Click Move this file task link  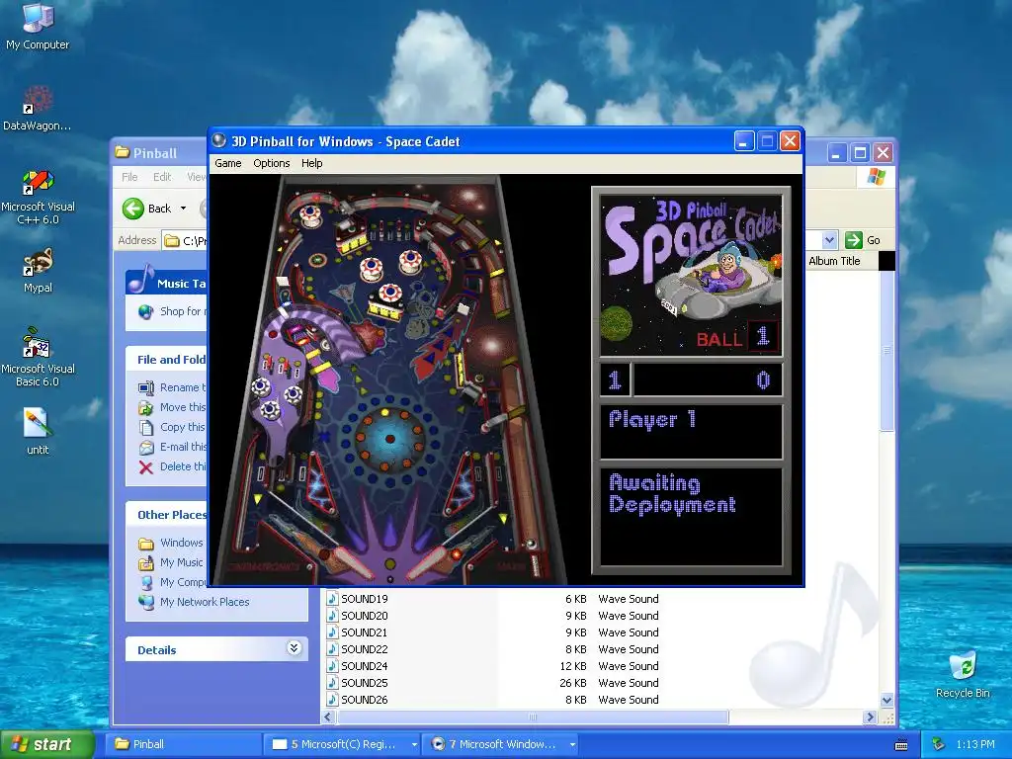[x=183, y=407]
